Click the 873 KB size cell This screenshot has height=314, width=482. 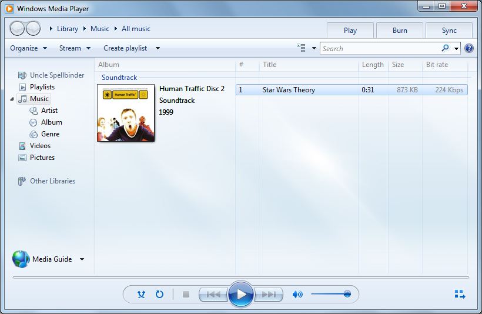click(407, 90)
